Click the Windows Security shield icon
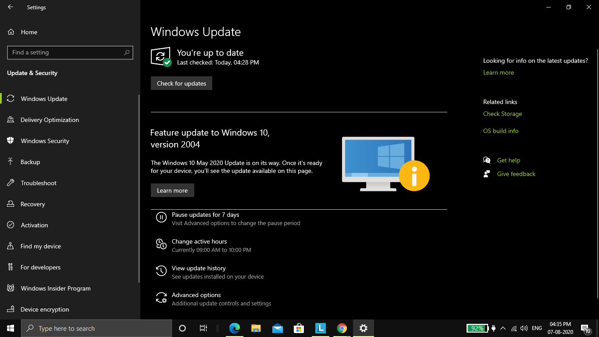This screenshot has width=599, height=337. click(11, 141)
